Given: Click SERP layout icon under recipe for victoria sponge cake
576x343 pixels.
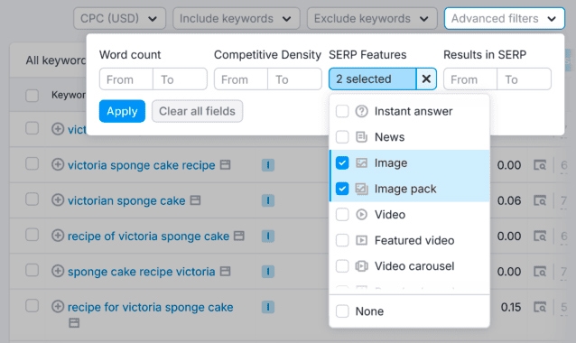Looking at the screenshot, I should pyautogui.click(x=74, y=323).
